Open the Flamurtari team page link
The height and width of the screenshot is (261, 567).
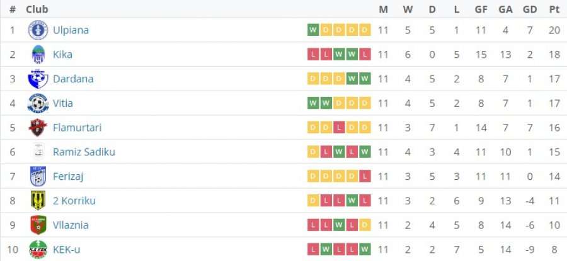point(77,128)
